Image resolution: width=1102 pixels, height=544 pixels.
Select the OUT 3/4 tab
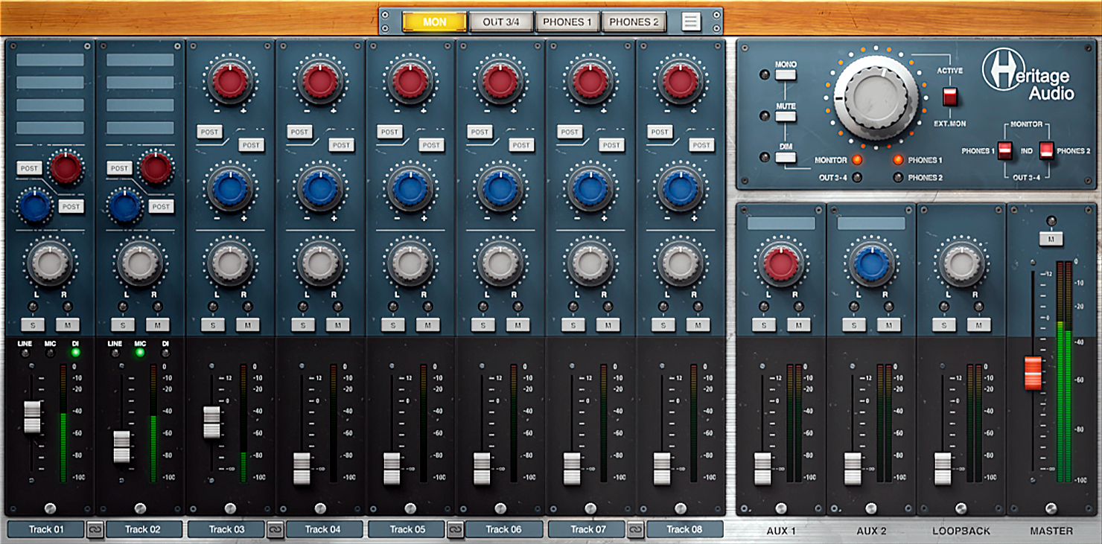coord(501,22)
